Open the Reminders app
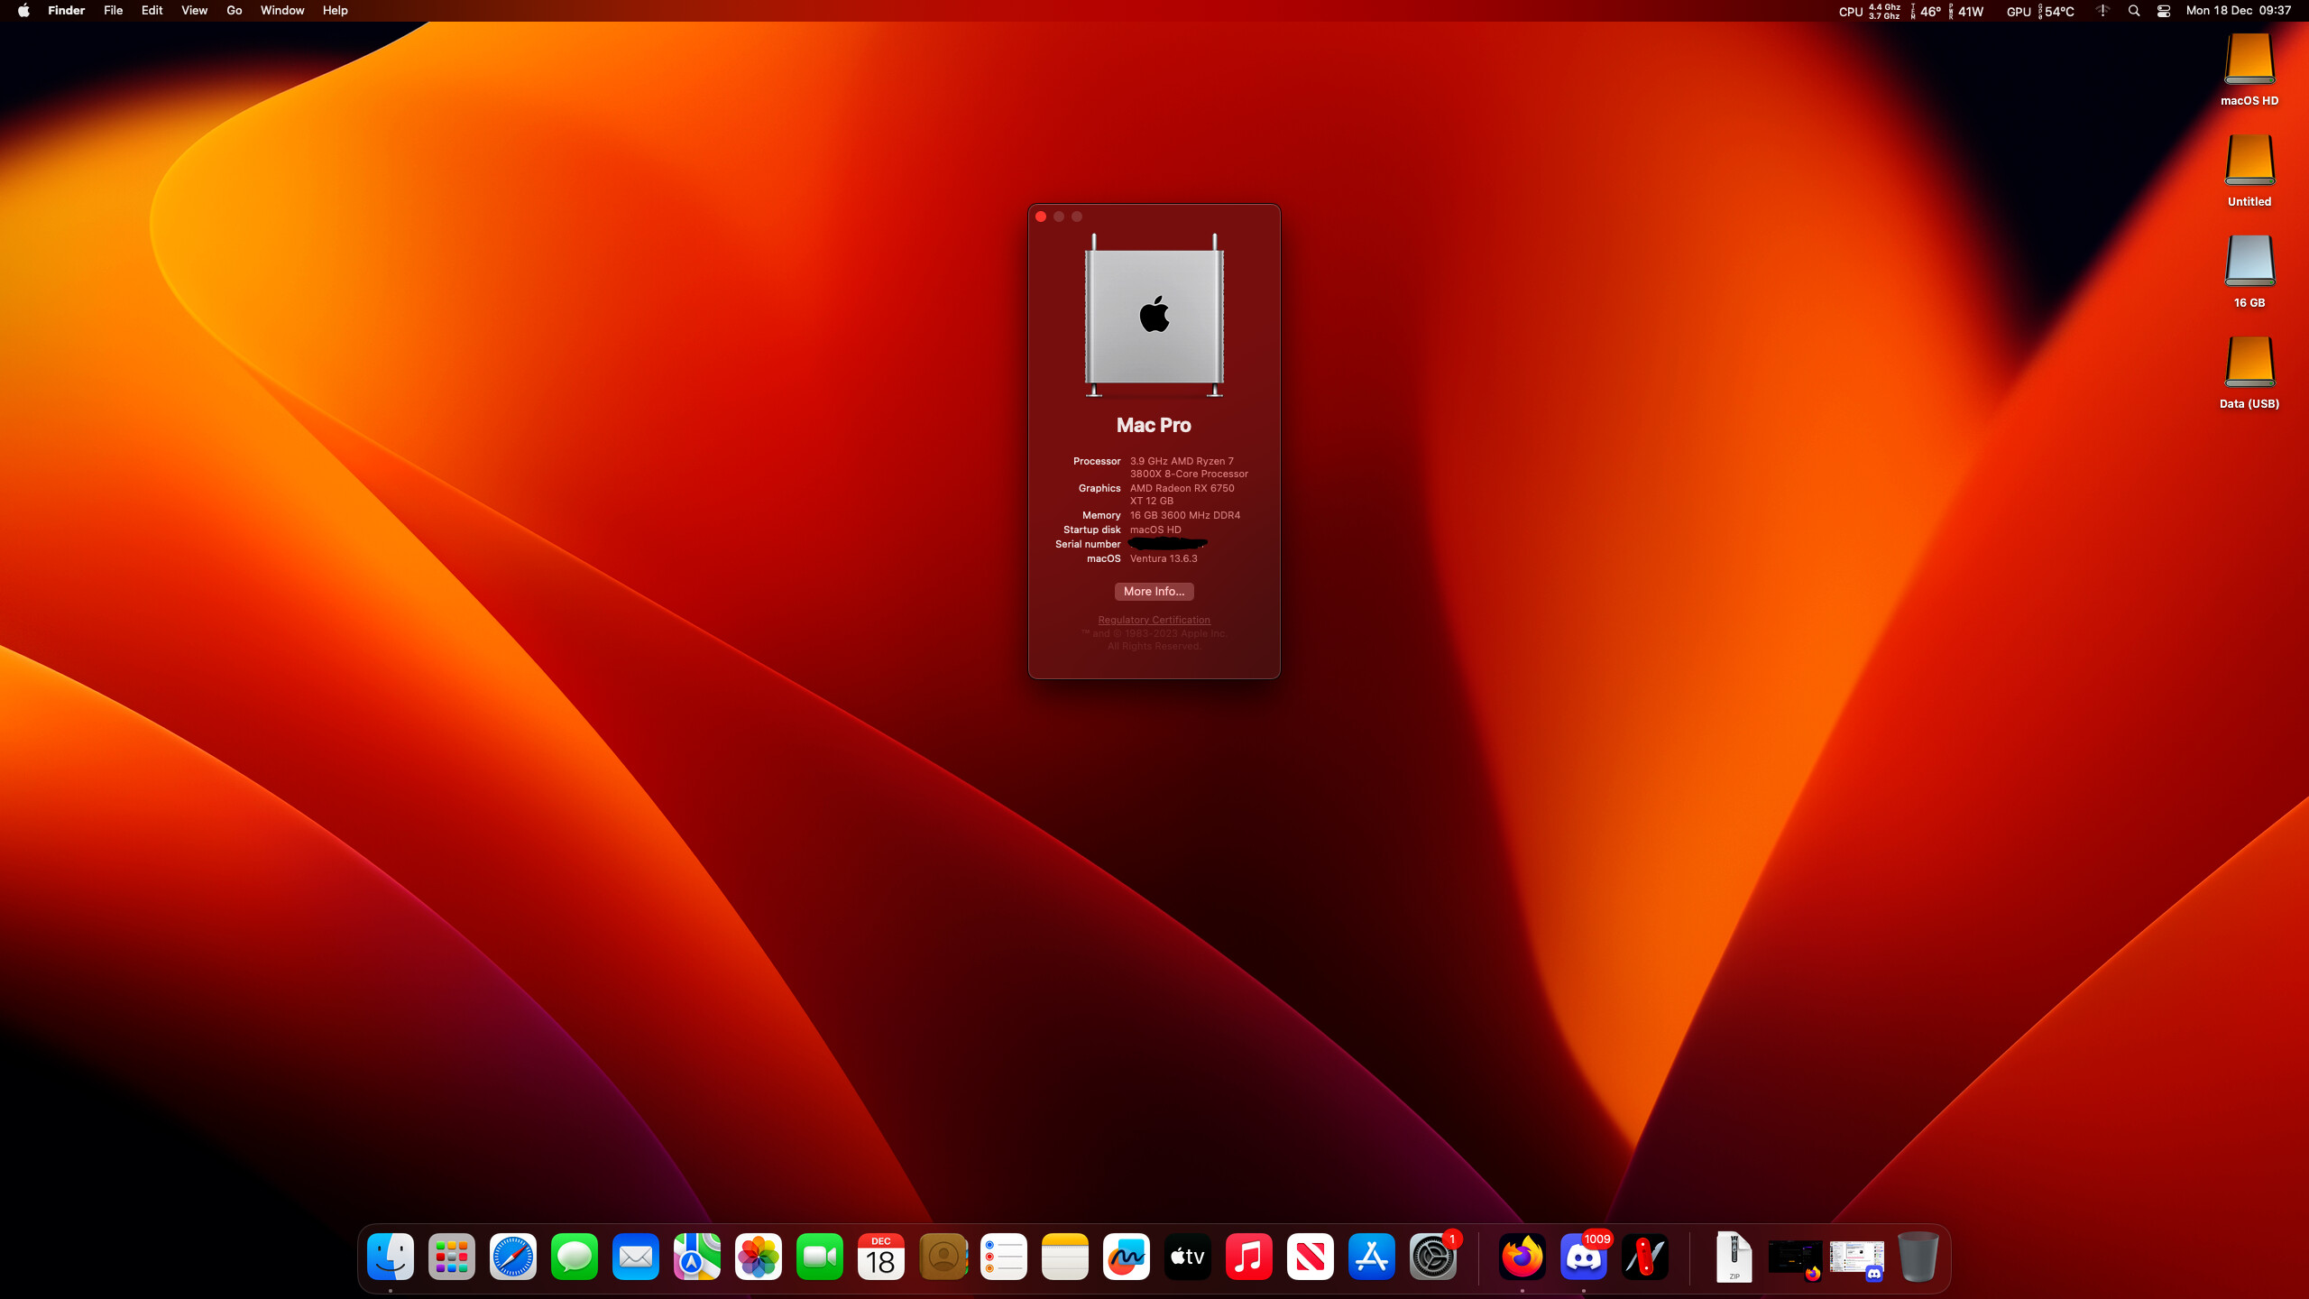 coord(1004,1257)
